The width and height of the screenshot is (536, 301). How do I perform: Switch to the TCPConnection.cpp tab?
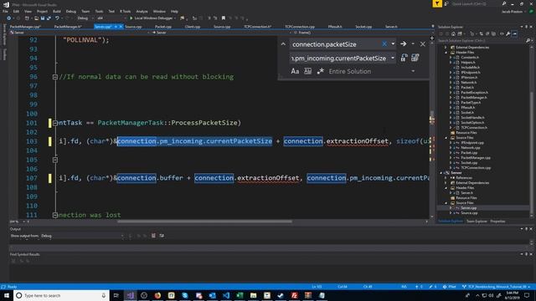(300, 27)
